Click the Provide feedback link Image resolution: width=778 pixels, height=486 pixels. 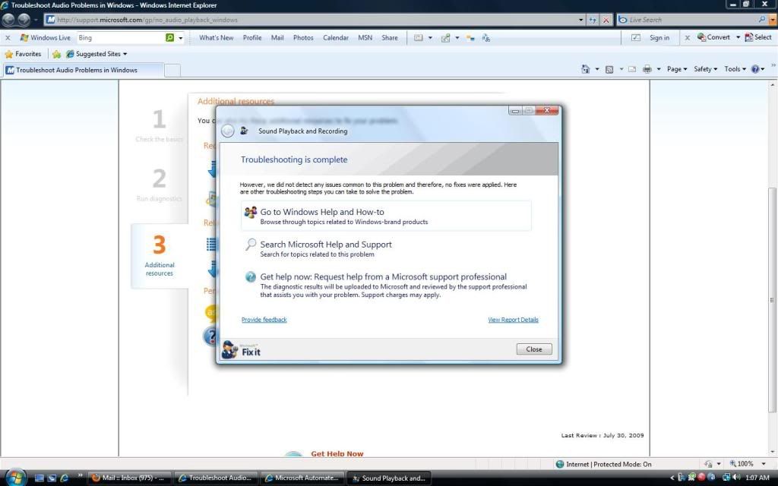pos(264,320)
